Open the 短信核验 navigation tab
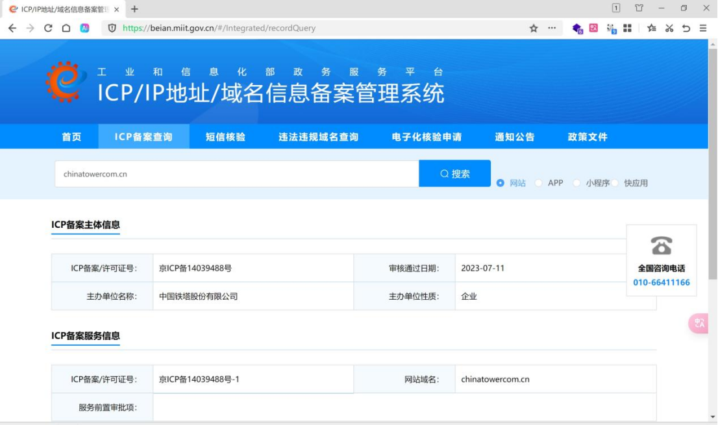 (226, 137)
